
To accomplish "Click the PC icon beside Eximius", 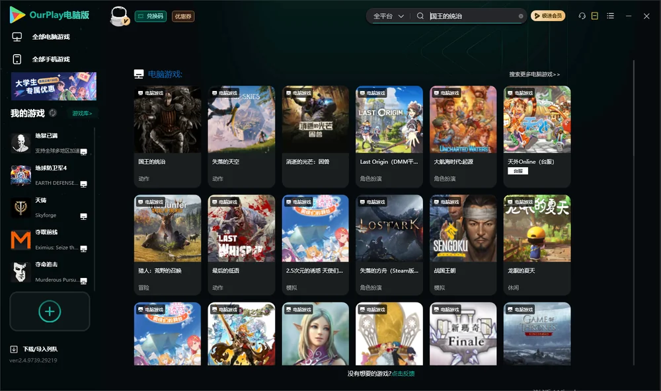I will tap(84, 248).
